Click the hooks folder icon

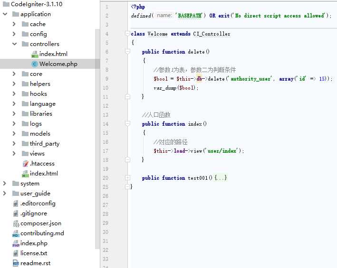pyautogui.click(x=25, y=94)
